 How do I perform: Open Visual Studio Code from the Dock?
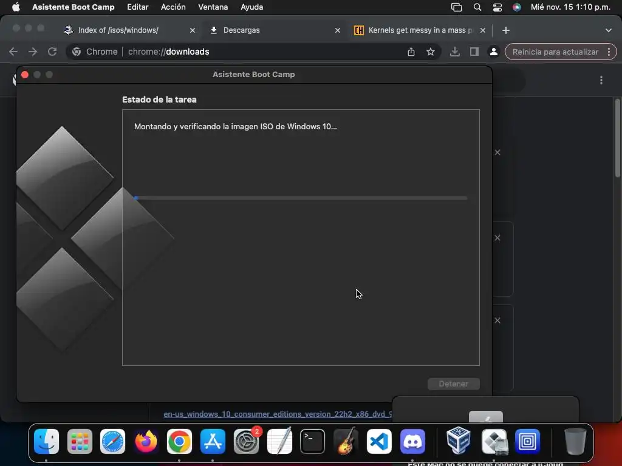tap(379, 442)
